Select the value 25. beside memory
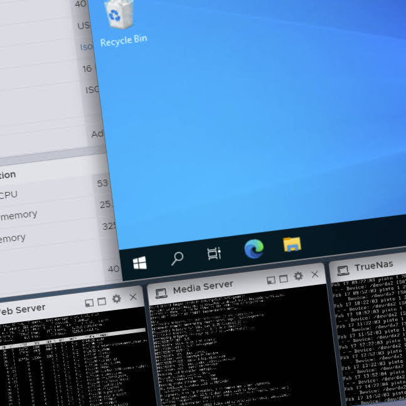 106,205
